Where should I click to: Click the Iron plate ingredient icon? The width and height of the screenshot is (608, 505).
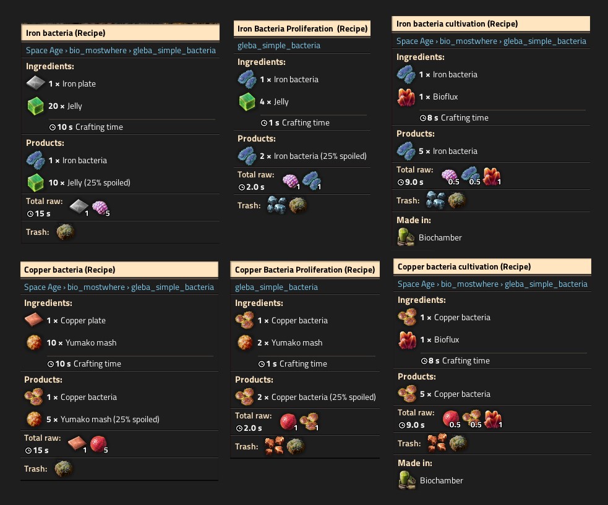click(36, 83)
